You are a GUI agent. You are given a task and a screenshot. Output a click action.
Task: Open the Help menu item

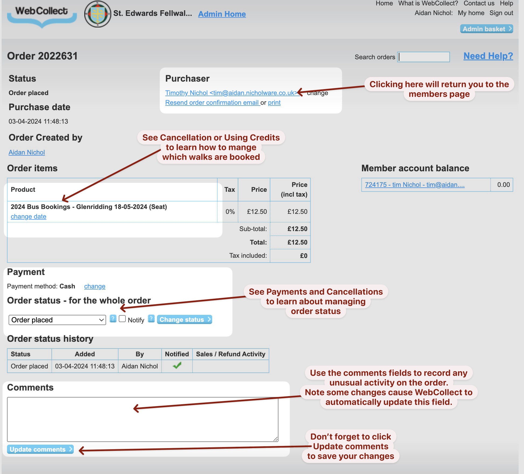click(x=507, y=4)
